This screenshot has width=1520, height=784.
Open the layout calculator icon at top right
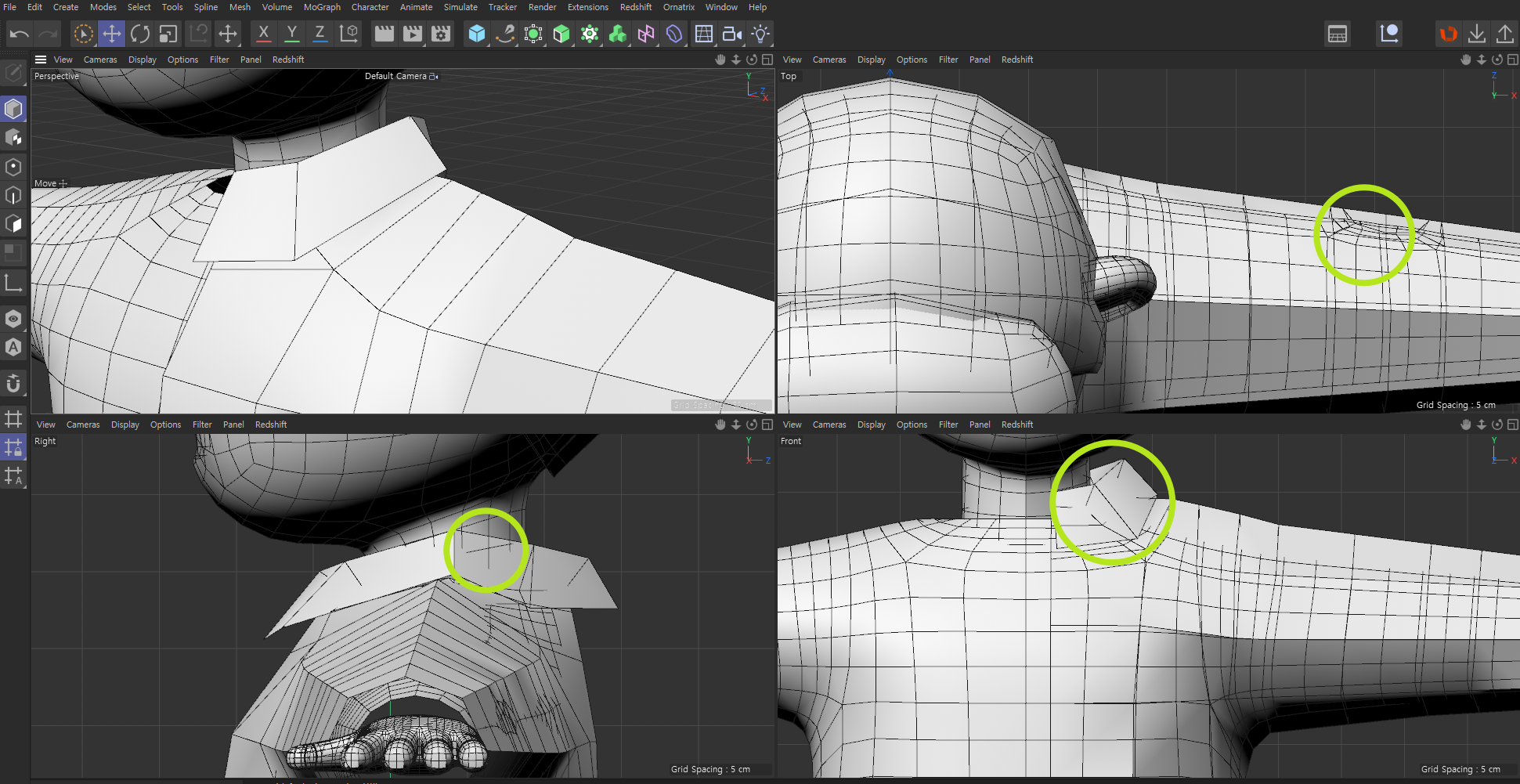point(1338,34)
